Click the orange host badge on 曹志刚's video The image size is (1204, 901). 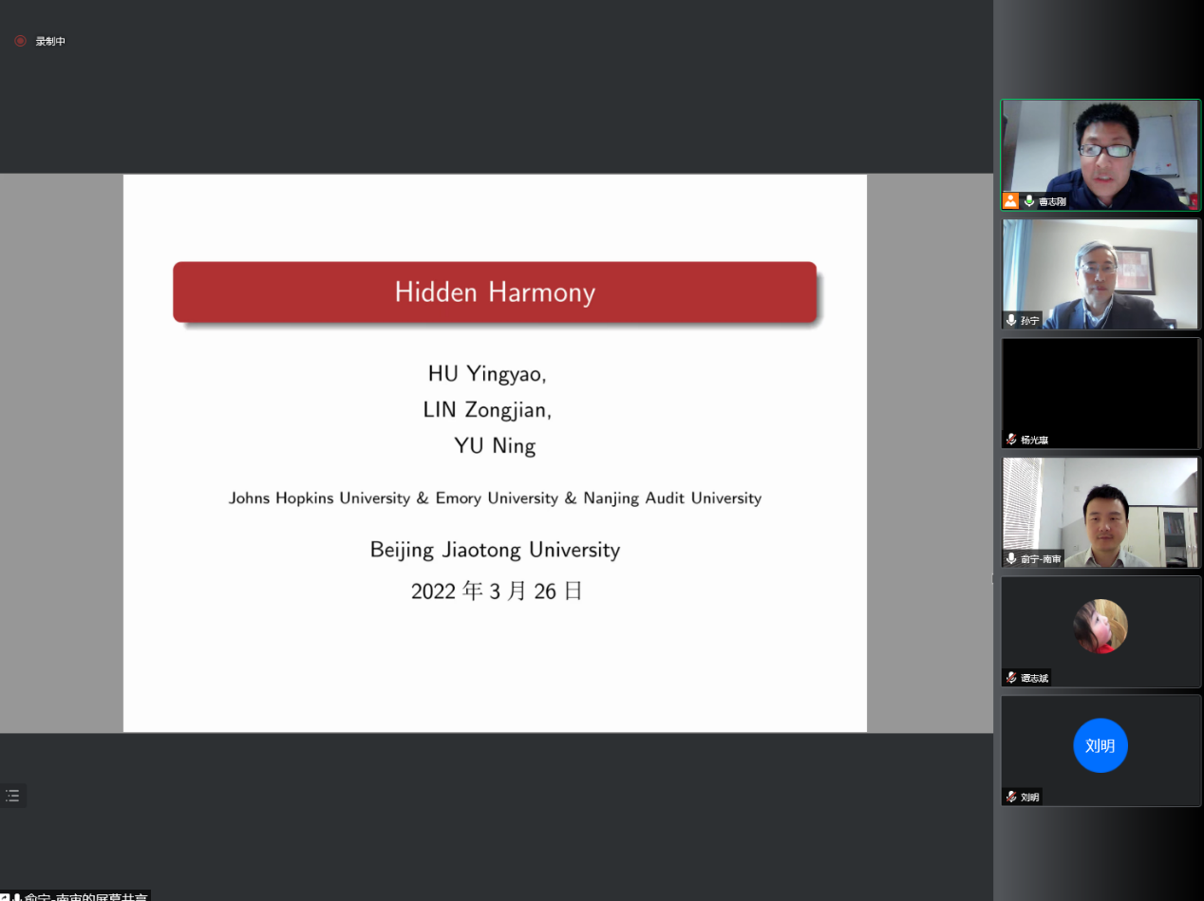pyautogui.click(x=1010, y=201)
